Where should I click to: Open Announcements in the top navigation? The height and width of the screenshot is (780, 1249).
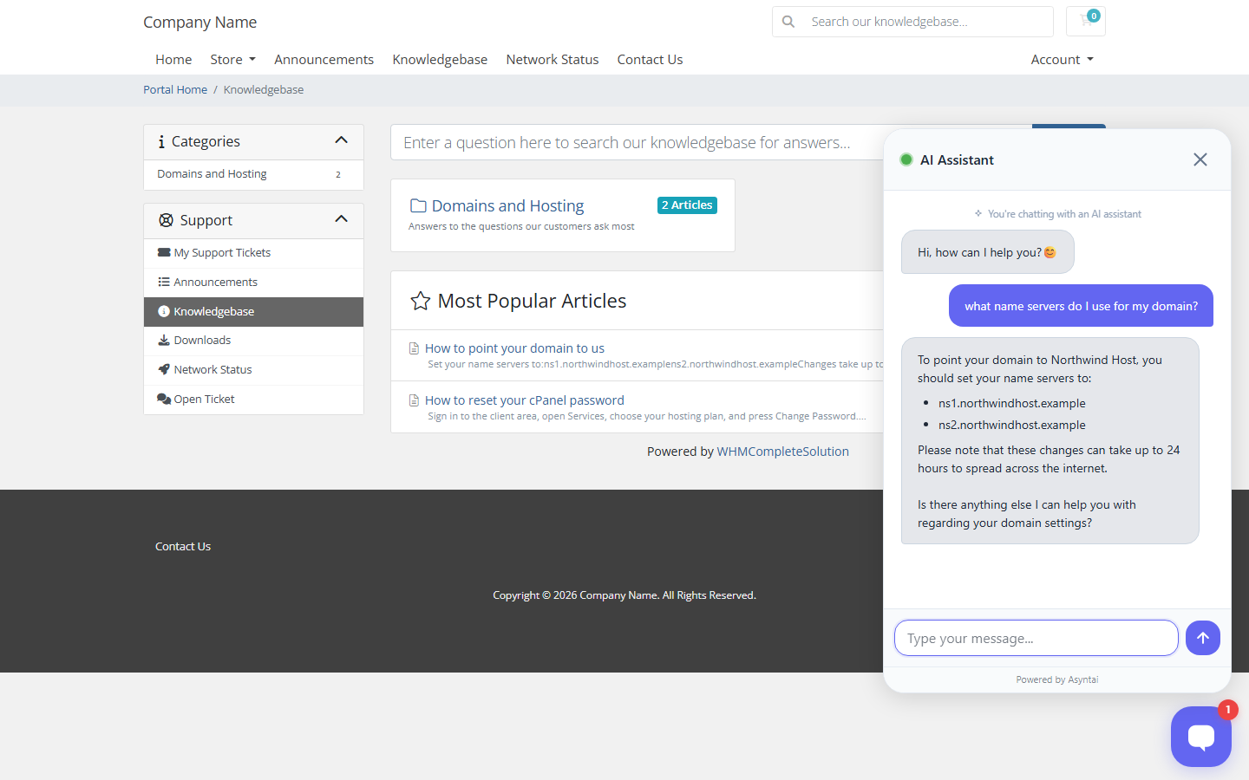324,60
